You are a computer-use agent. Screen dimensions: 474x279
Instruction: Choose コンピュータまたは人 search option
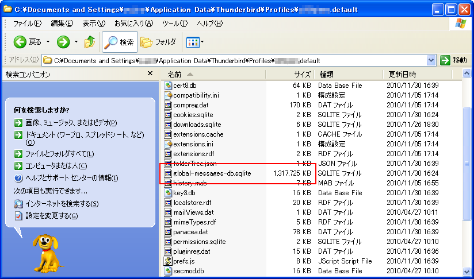coord(56,166)
